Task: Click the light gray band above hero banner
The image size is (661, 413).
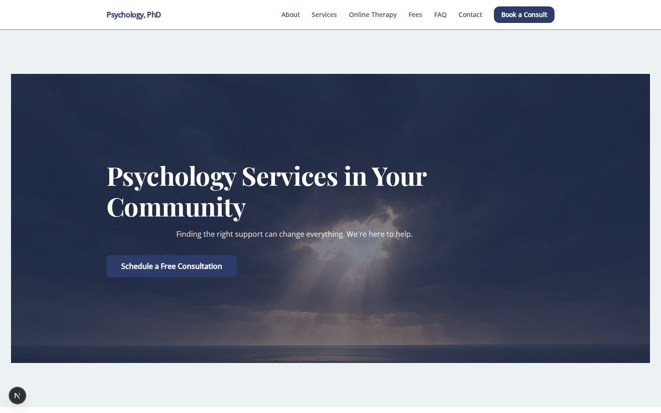Action: click(x=330, y=51)
